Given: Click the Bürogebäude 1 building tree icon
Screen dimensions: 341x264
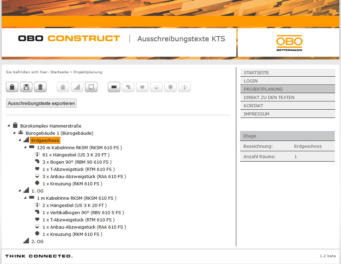Looking at the screenshot, I should pos(21,132).
